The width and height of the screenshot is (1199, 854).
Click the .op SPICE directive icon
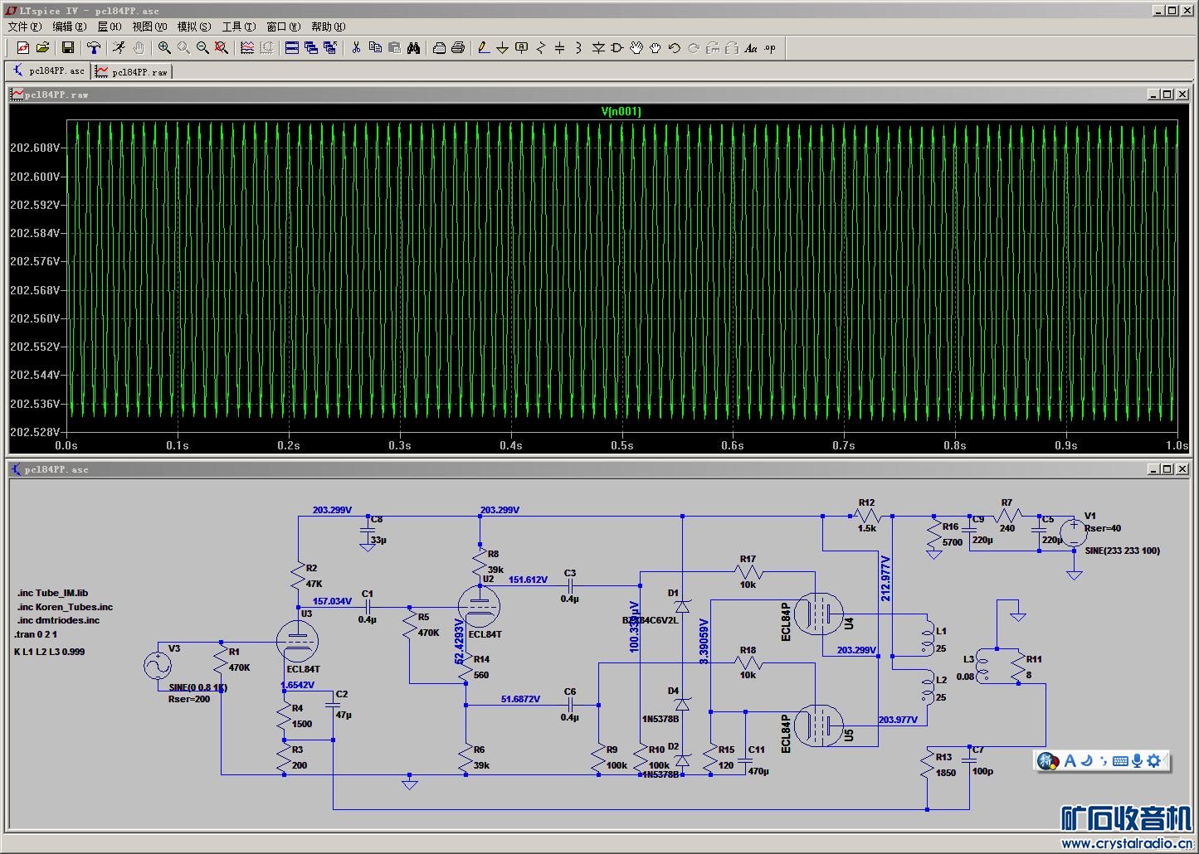coord(770,48)
